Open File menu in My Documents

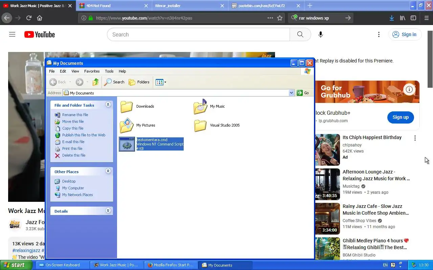tap(52, 71)
